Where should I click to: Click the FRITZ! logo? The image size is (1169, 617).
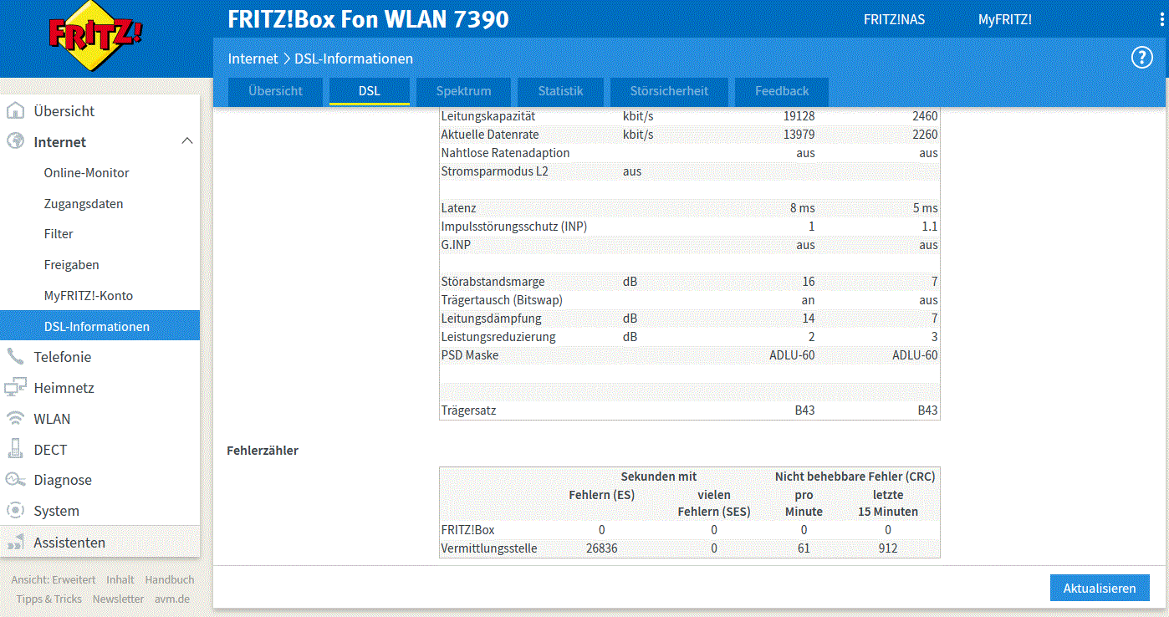tap(94, 34)
